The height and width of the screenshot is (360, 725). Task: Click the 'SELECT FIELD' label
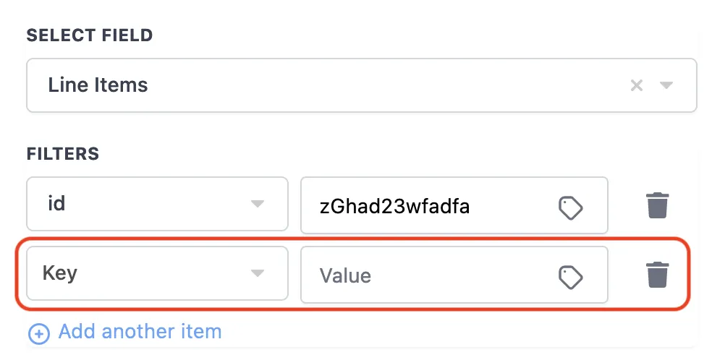click(90, 35)
